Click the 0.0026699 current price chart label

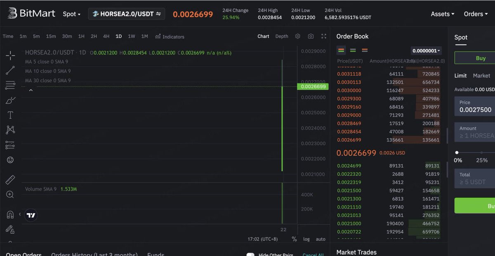[x=313, y=86]
